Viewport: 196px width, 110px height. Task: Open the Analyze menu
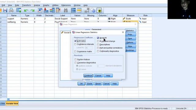[37, 5]
